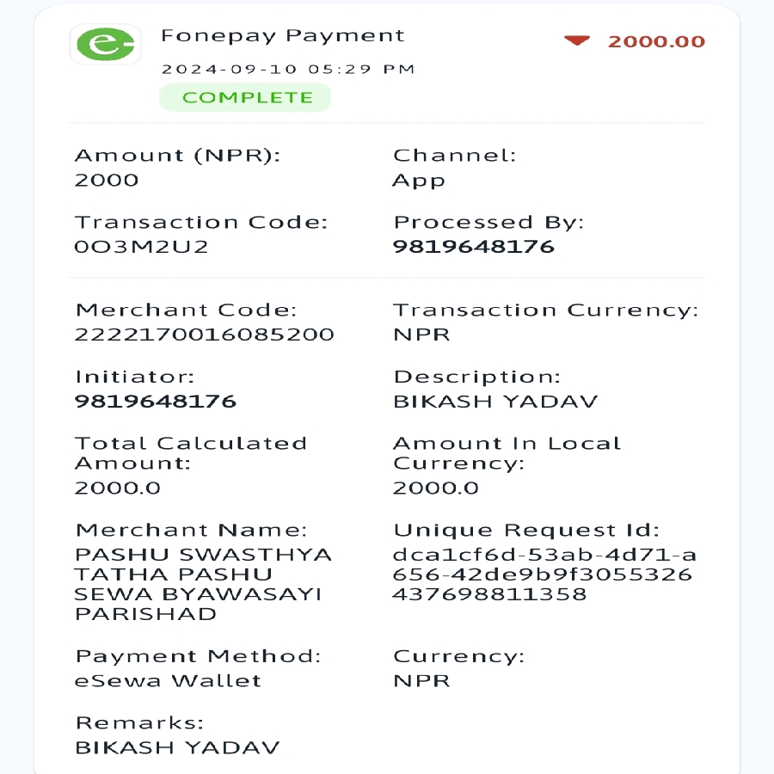The image size is (774, 774).
Task: Select the Amount In Local Currency value
Action: [435, 488]
